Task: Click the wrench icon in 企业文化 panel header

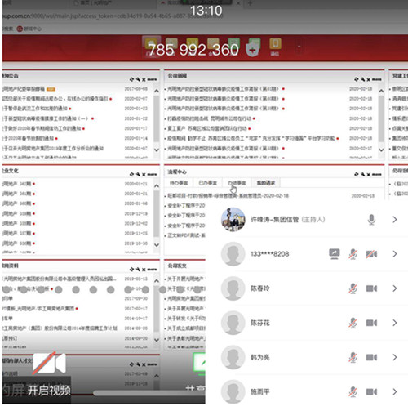Action: click(x=138, y=174)
